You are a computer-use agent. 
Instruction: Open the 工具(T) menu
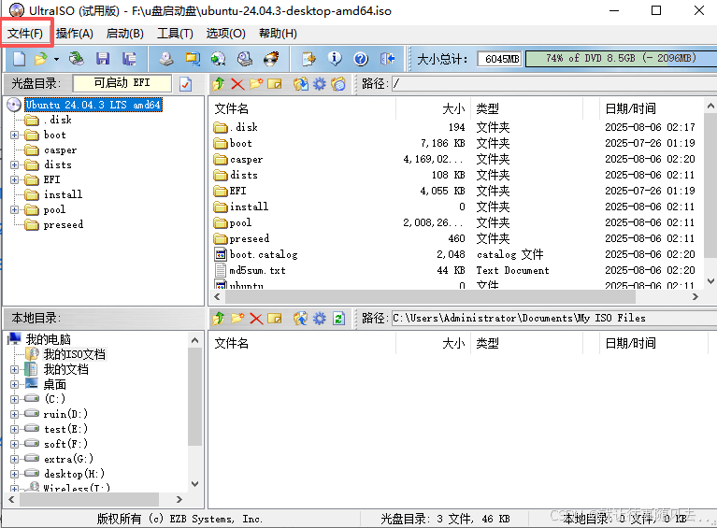pos(175,34)
